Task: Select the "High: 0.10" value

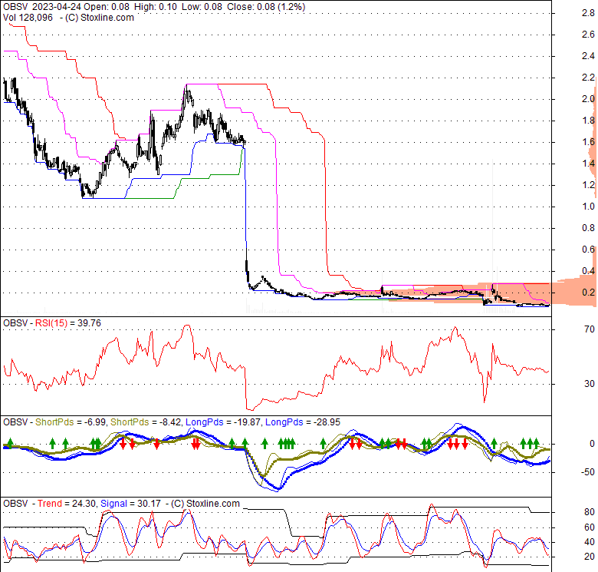Action: point(155,7)
